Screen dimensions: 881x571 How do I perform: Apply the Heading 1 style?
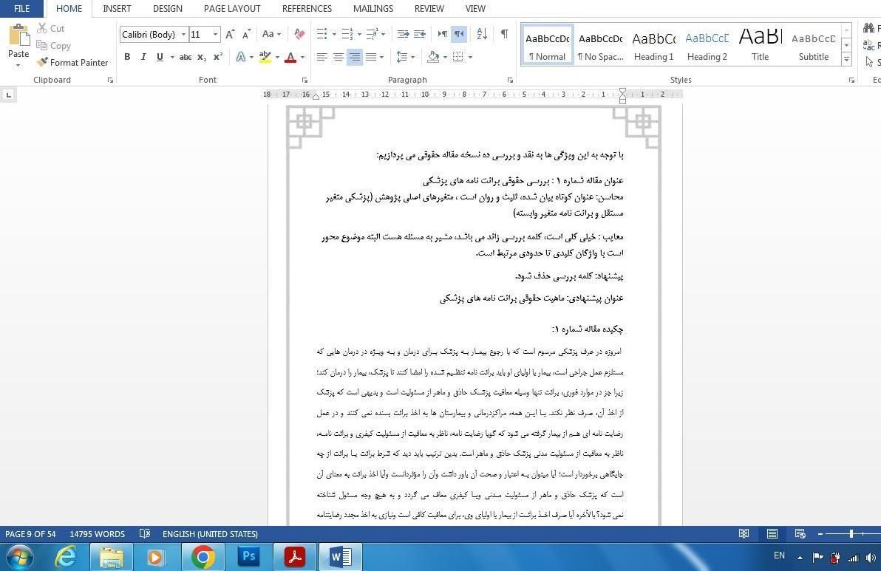pos(653,46)
